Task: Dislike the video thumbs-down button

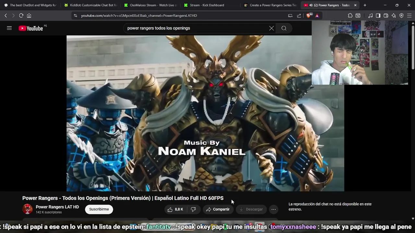Action: point(193,209)
